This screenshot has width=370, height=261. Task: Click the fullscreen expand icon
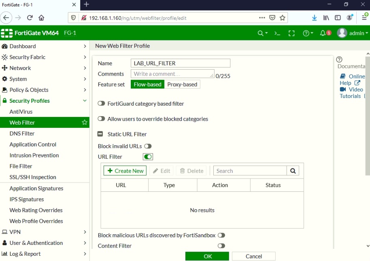pos(291,33)
